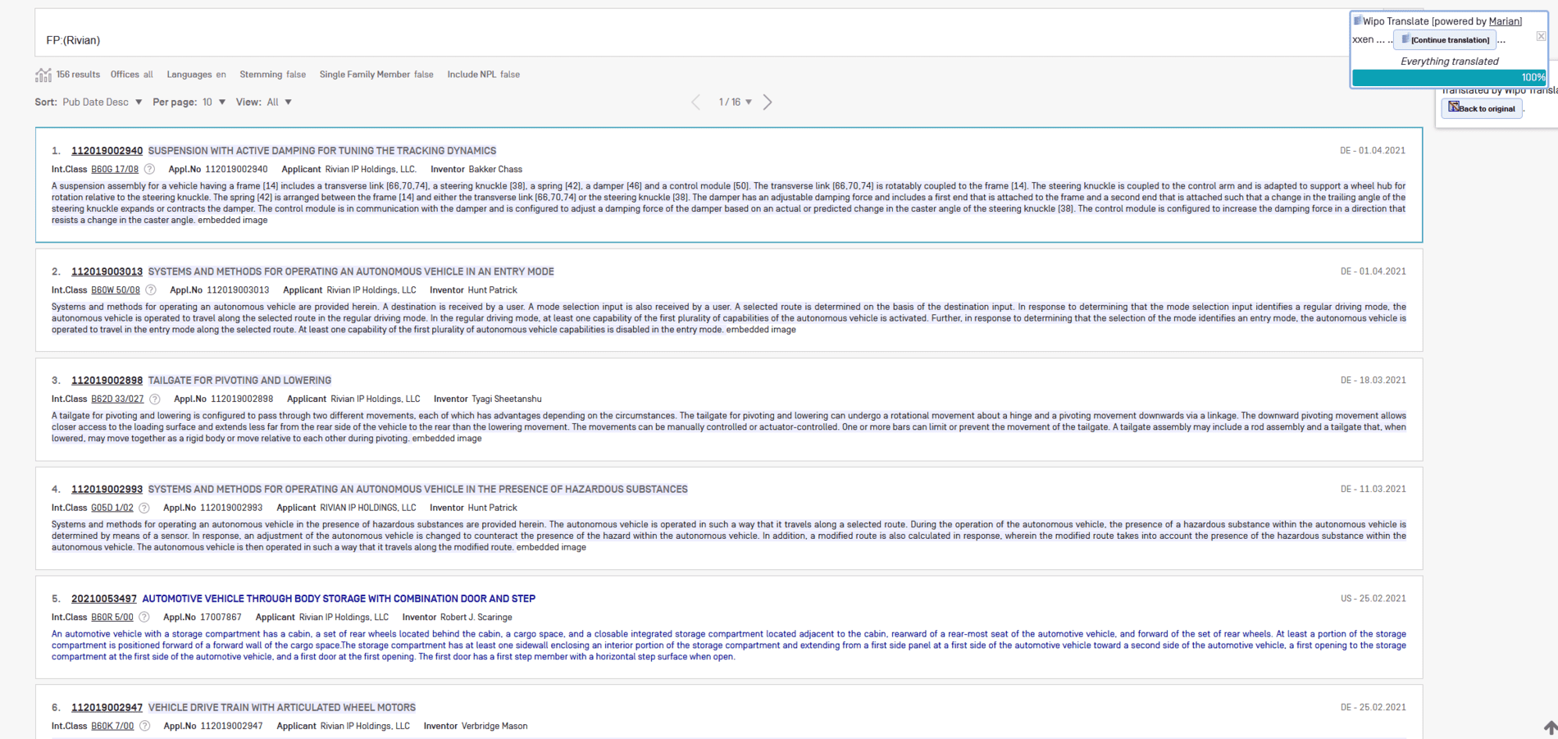Open classification link B60W 50/08

[116, 290]
